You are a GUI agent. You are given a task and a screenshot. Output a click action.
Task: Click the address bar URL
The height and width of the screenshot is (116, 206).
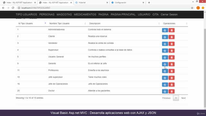click(x=36, y=8)
